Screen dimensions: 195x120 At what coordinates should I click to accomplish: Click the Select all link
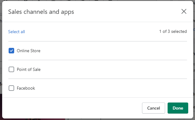(17, 32)
